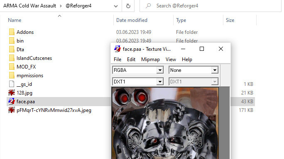Click the robot skull texture preview
Image resolution: width=284 pixels, height=159 pixels.
point(165,123)
